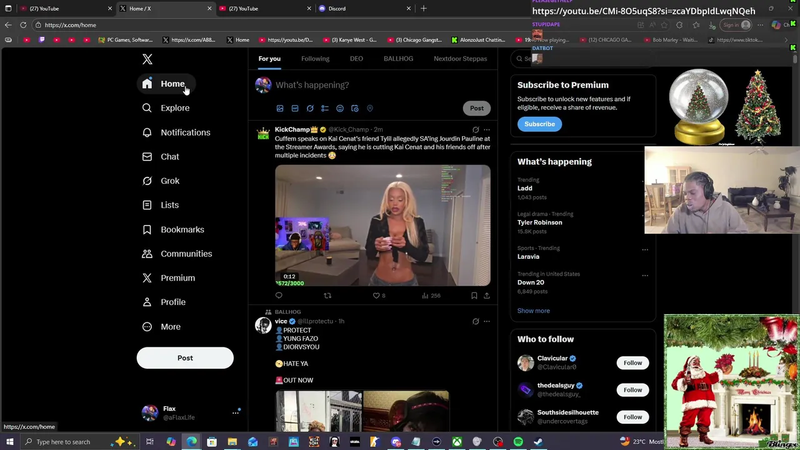800x450 pixels.
Task: Click Grok icon on vice post
Action: point(476,322)
